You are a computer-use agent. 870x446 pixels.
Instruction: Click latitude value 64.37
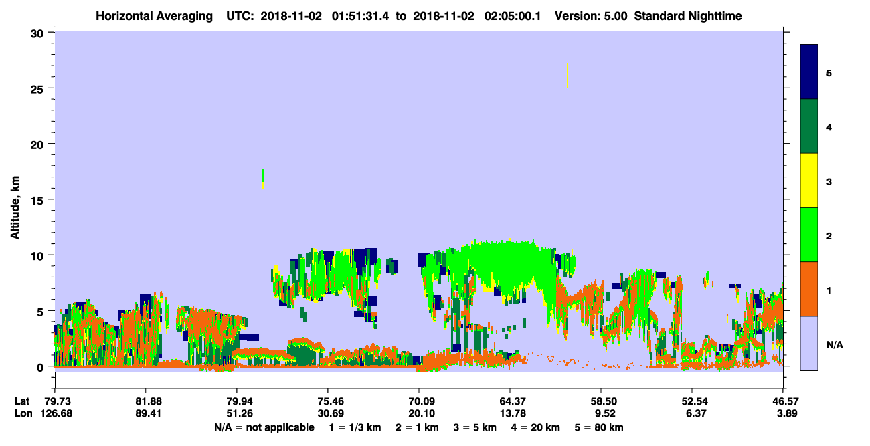coord(510,401)
